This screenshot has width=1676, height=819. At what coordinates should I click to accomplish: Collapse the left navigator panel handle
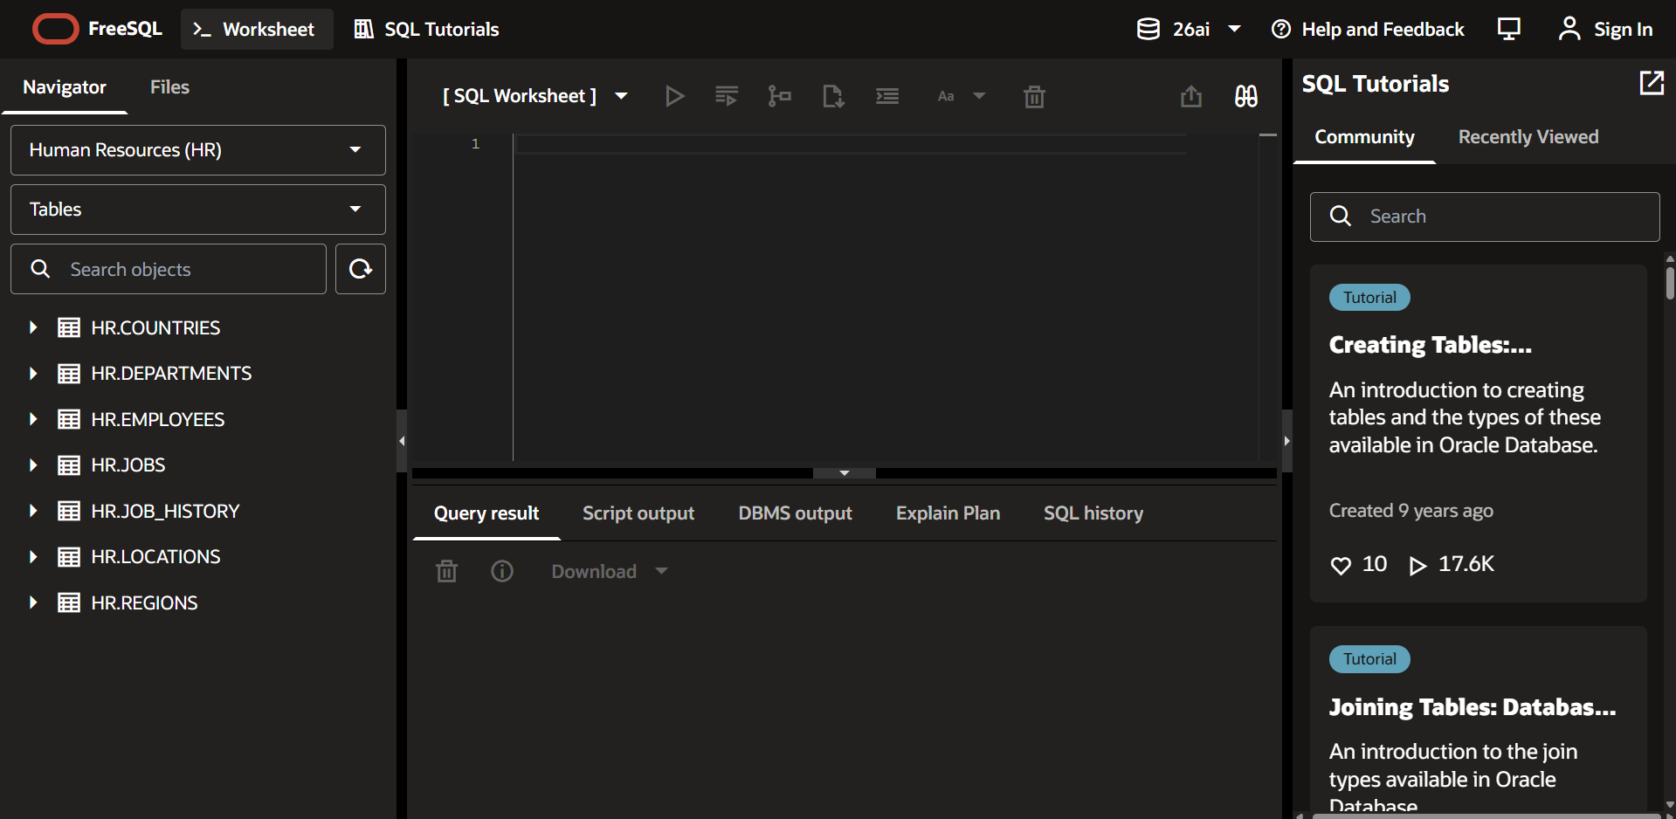click(402, 441)
